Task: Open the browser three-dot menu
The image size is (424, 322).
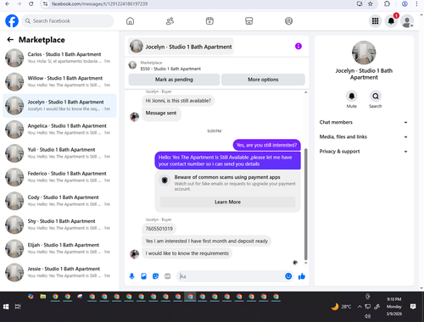Action: pyautogui.click(x=416, y=3)
